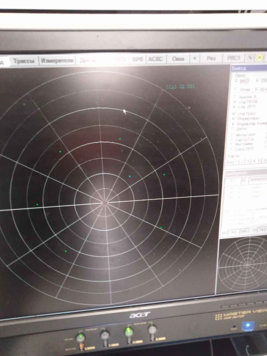Click the radar sweep center point
The height and width of the screenshot is (356, 267).
[105, 202]
